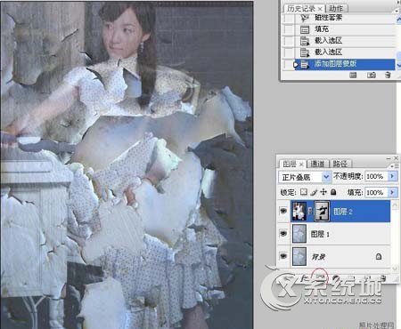Click lock image pixels brush icon

click(x=314, y=192)
